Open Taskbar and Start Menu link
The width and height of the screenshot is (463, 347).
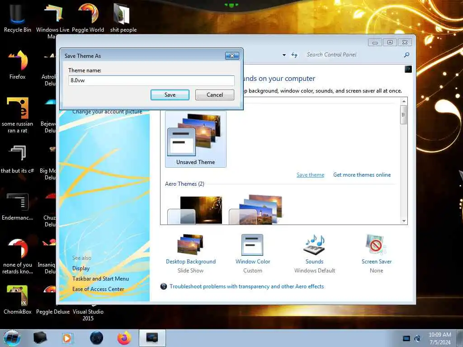click(x=100, y=278)
